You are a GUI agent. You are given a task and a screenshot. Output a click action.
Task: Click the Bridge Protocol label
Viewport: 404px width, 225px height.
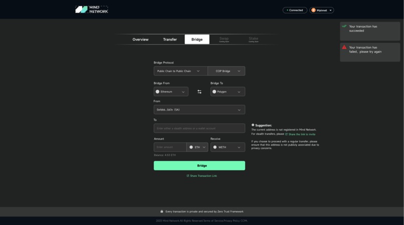coord(163,62)
